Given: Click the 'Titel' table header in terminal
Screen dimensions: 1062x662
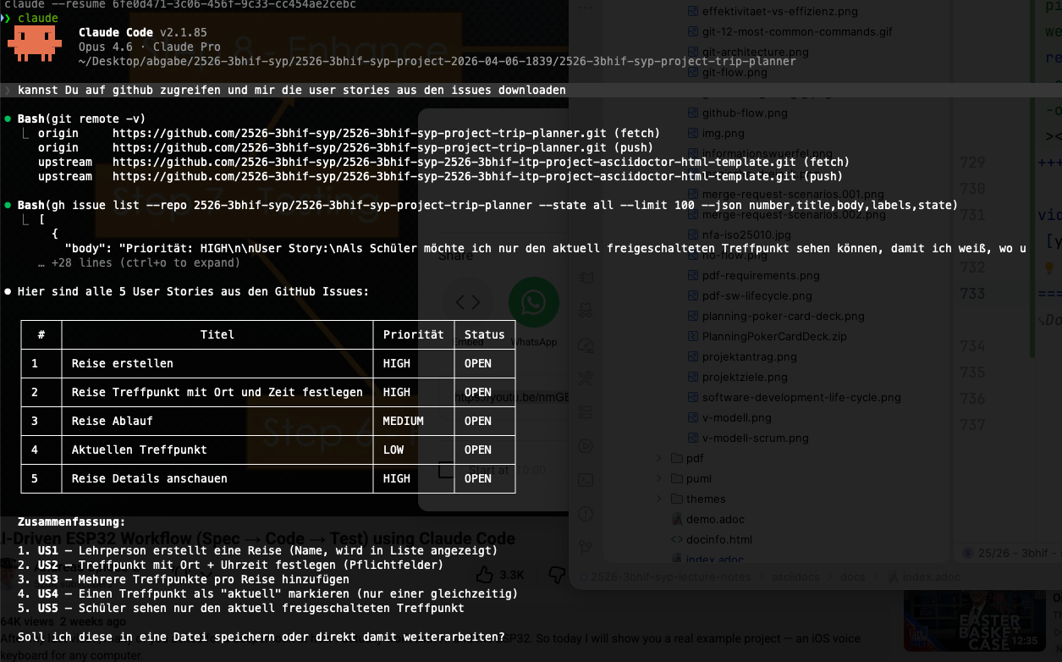Looking at the screenshot, I should [217, 334].
